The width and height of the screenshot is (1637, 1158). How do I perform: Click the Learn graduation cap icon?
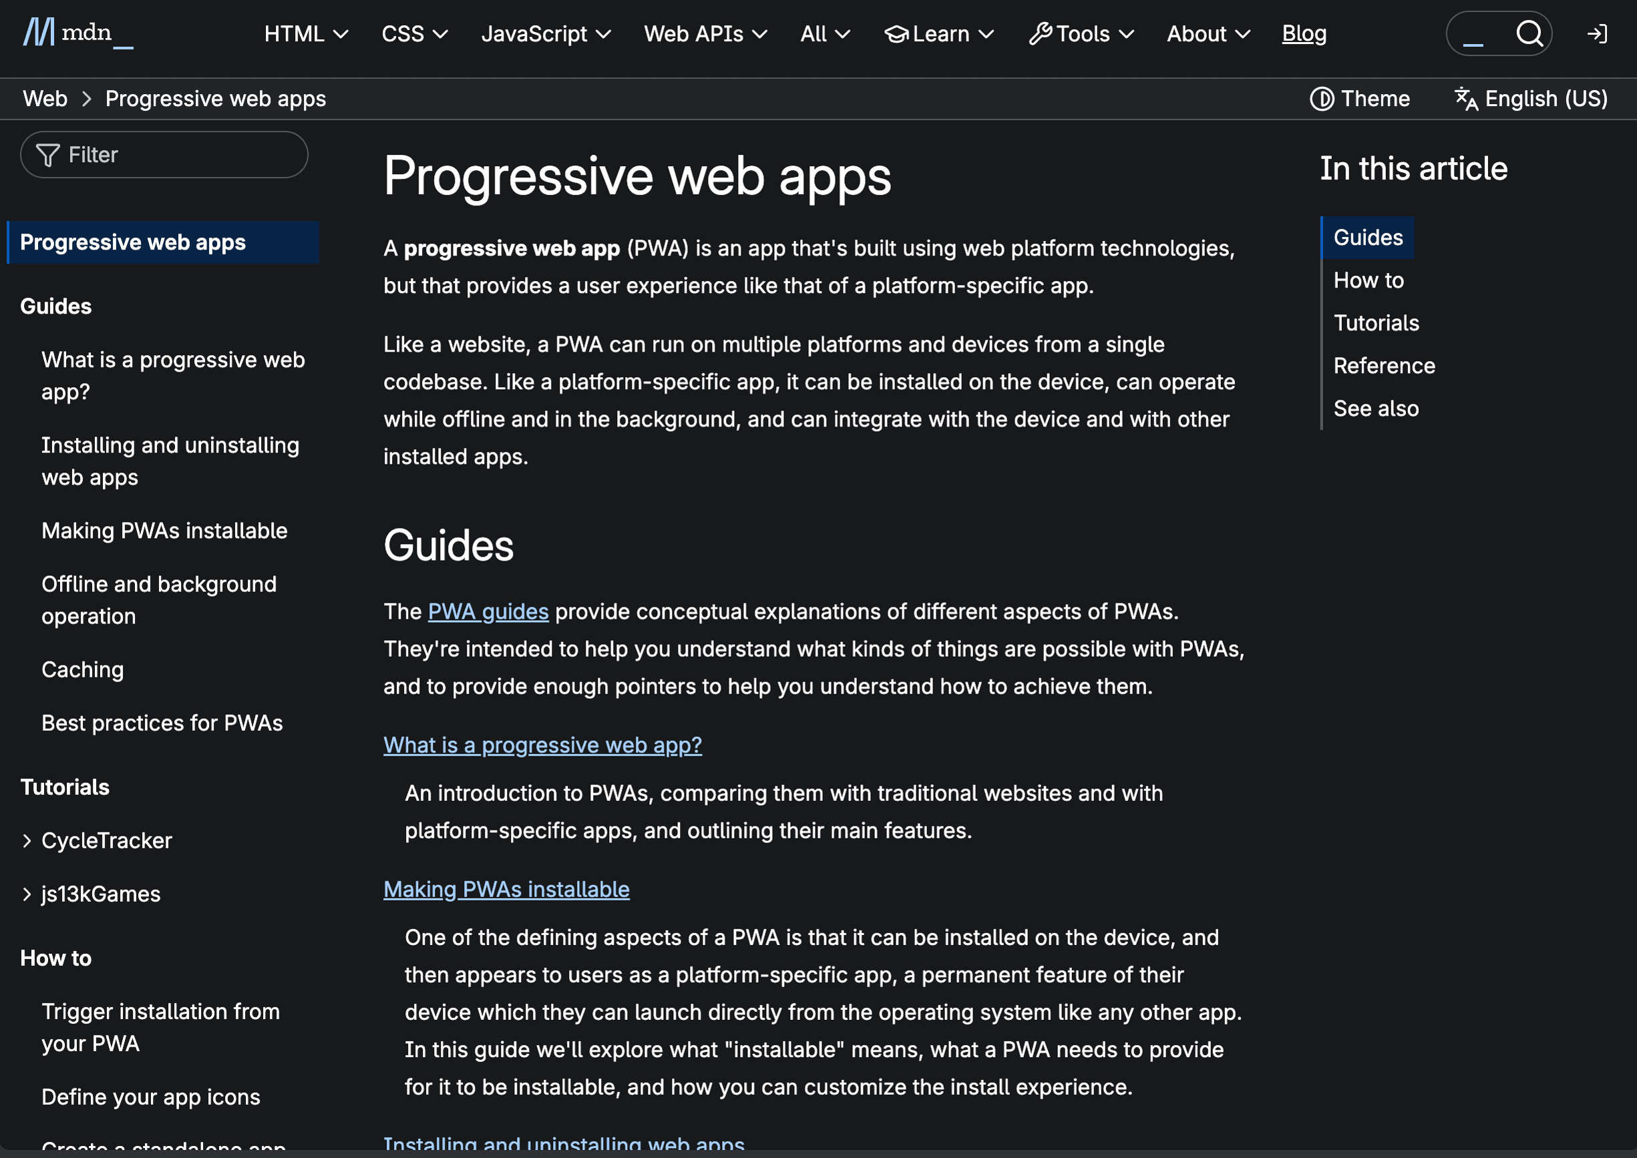tap(896, 33)
